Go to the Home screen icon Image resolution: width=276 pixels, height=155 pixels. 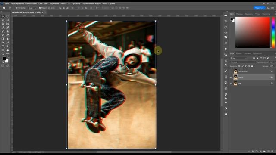[4, 8]
